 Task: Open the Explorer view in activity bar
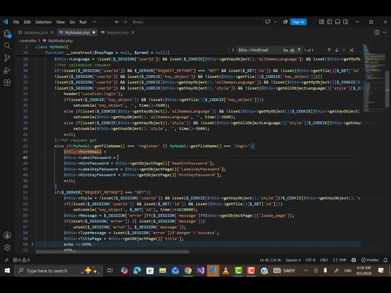(7, 34)
